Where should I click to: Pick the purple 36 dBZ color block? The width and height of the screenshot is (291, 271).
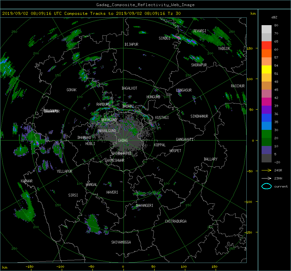266,110
